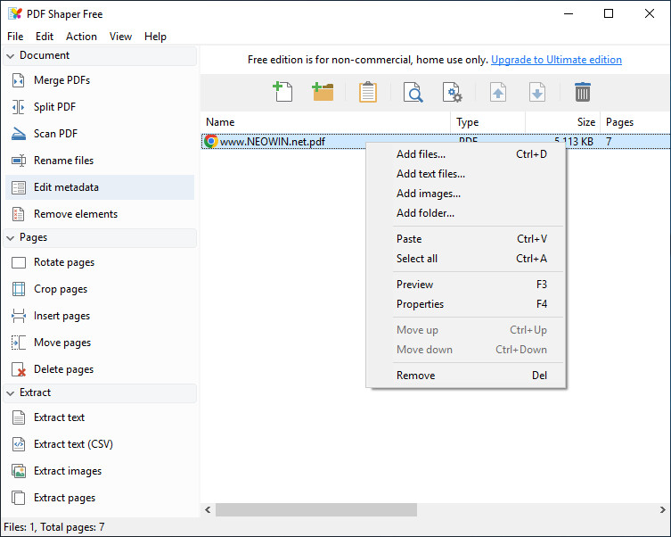Click the Edit metadata icon
The height and width of the screenshot is (537, 671).
point(19,187)
